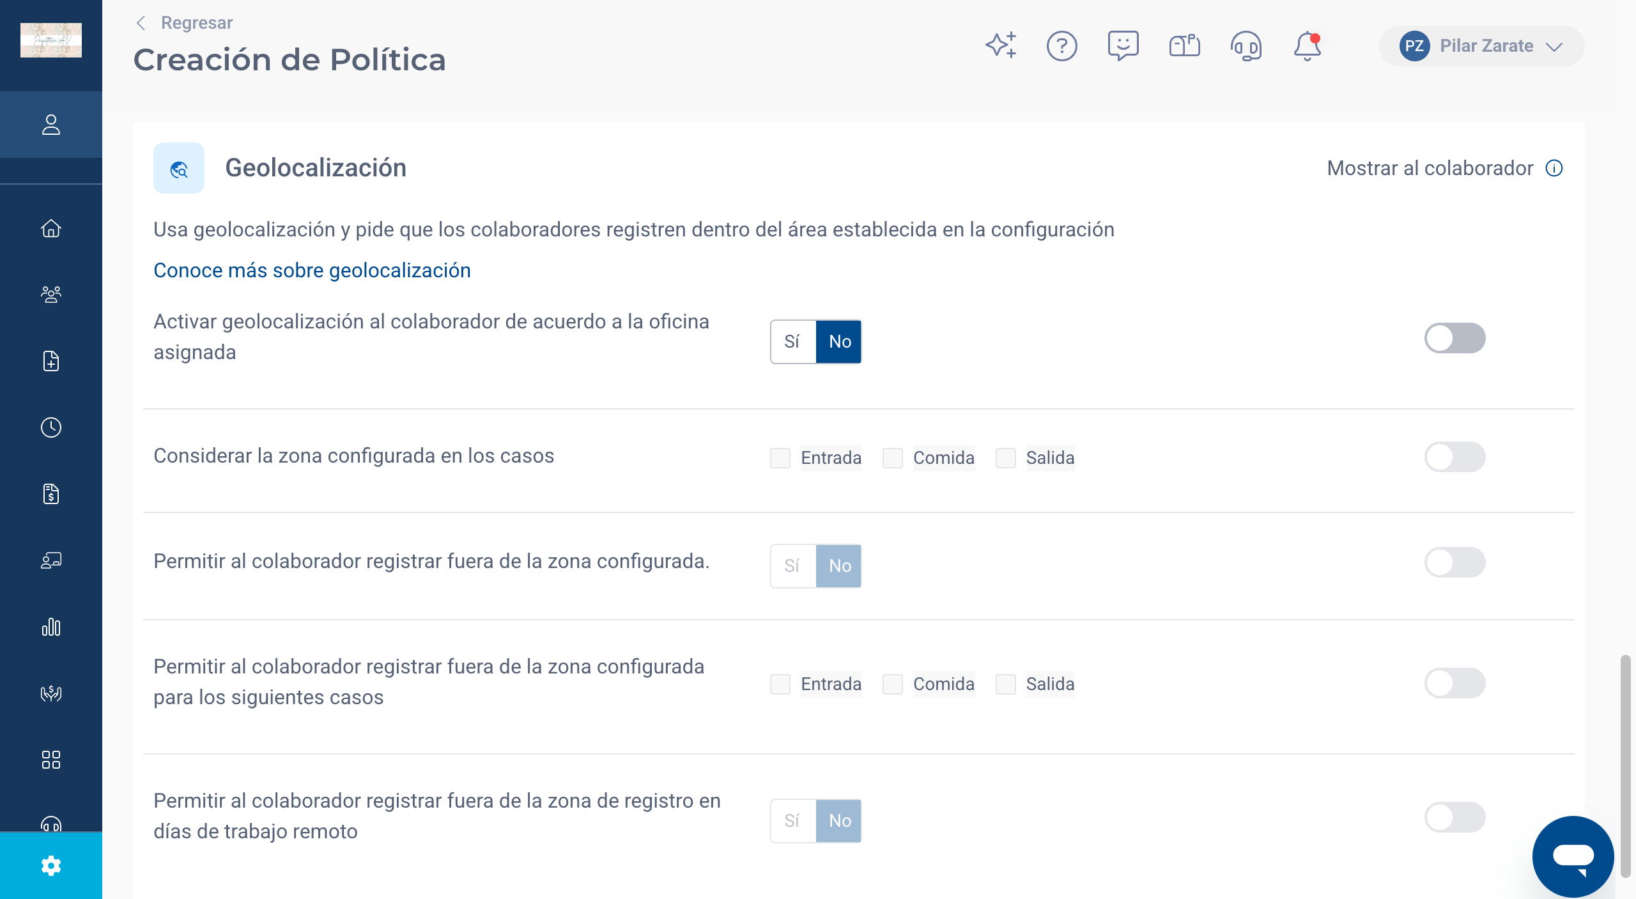Viewport: 1636px width, 899px height.
Task: Open the add-document icon in sidebar
Action: 51,361
